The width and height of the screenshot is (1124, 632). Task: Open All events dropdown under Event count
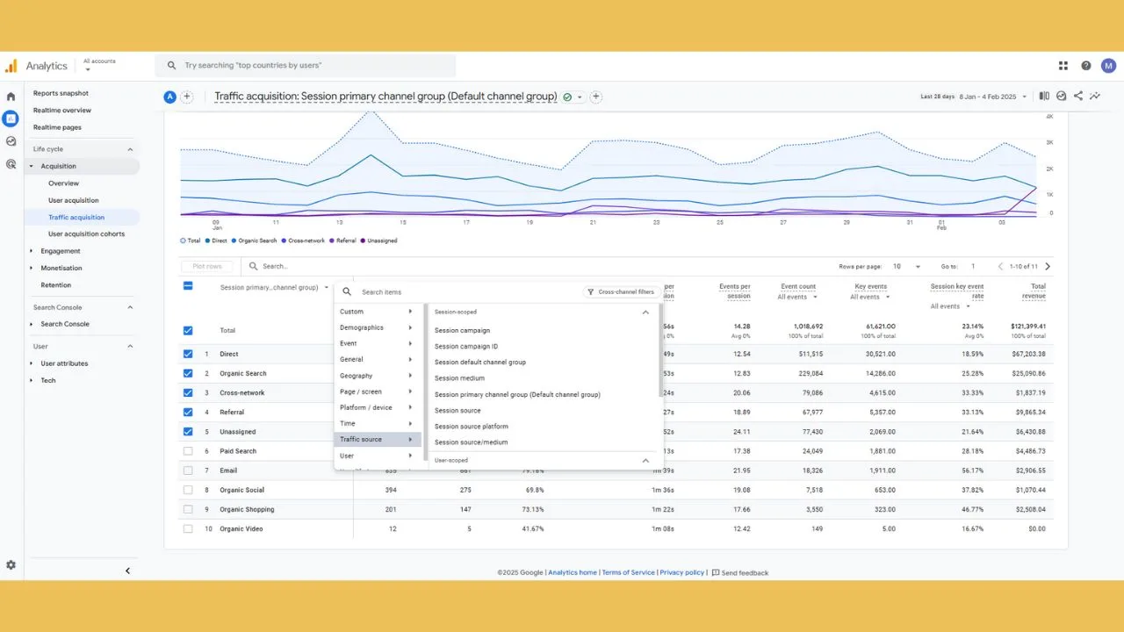[x=796, y=297]
